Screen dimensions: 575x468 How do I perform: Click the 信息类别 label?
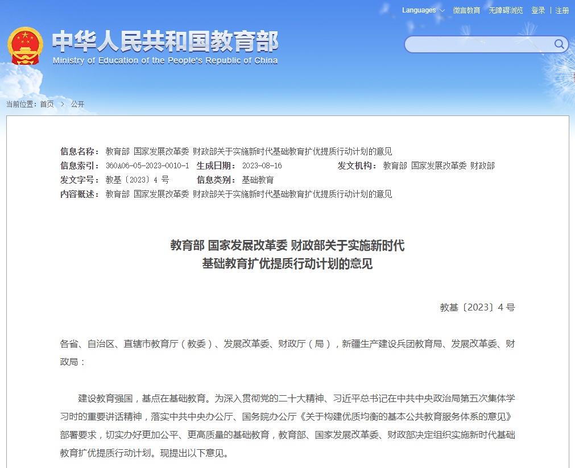pos(216,180)
